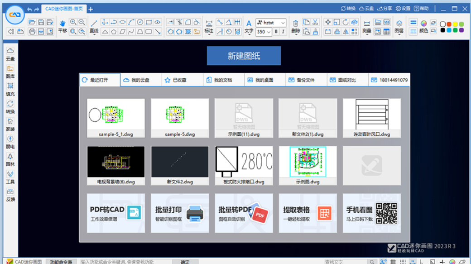The image size is (471, 264).
Task: Click the 新建图纸 button
Action: [x=244, y=56]
